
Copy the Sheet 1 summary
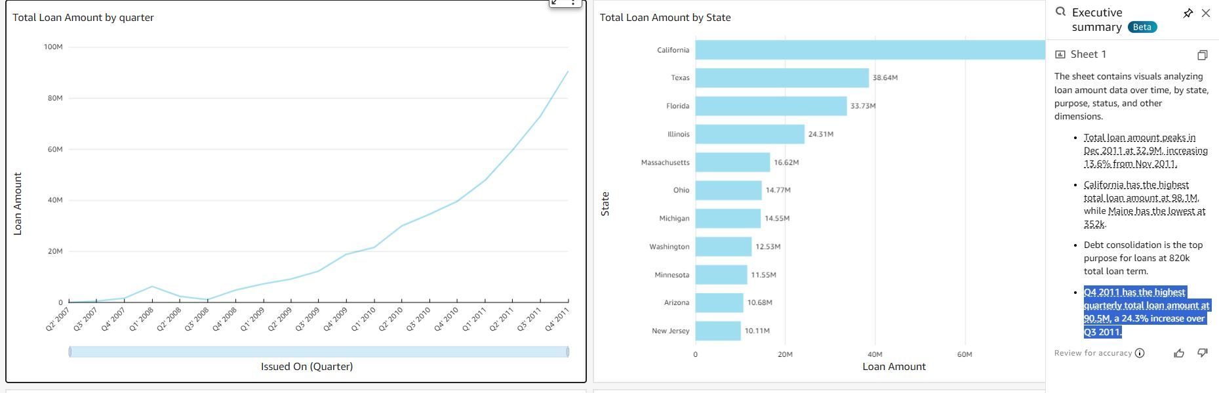click(x=1202, y=55)
